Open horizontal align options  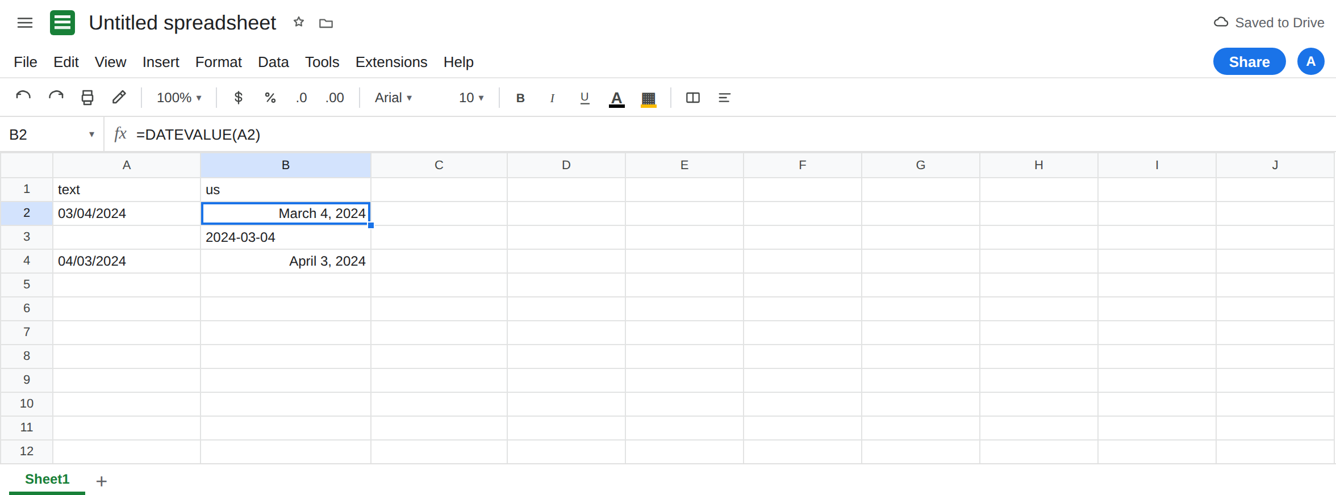(724, 98)
